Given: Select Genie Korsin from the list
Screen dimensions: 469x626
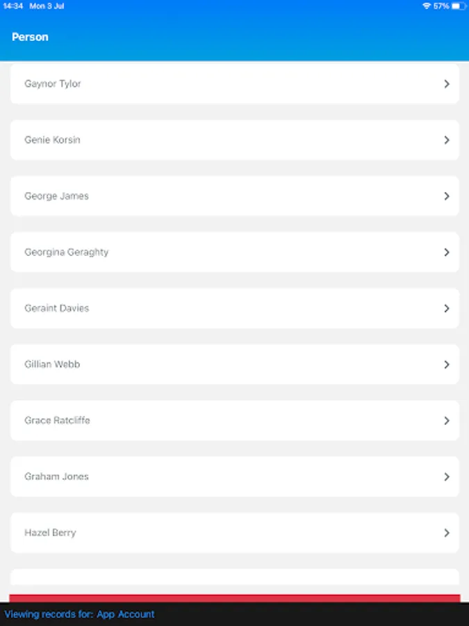Looking at the screenshot, I should (x=235, y=140).
